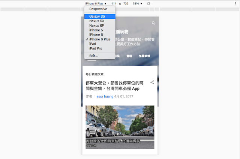Screen dimensions: 240x159
Task: Choose Galaxy S5 device
Action: 100,16
